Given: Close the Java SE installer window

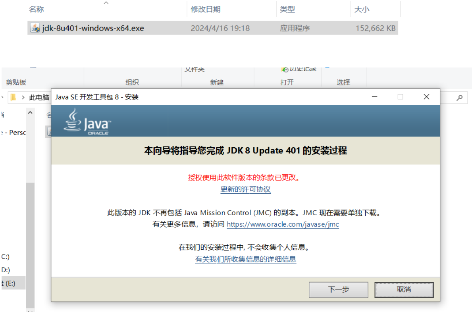Looking at the screenshot, I should tap(426, 97).
